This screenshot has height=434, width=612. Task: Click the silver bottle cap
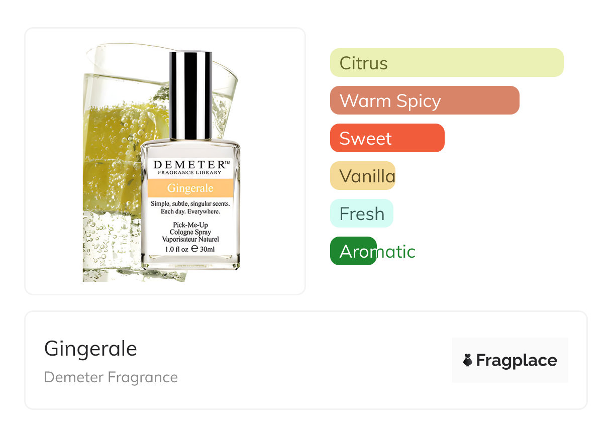(190, 95)
